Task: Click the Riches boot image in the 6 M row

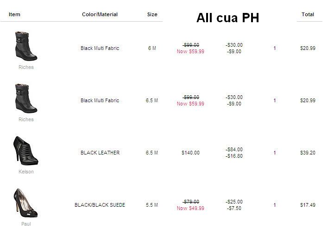Action: pos(26,46)
